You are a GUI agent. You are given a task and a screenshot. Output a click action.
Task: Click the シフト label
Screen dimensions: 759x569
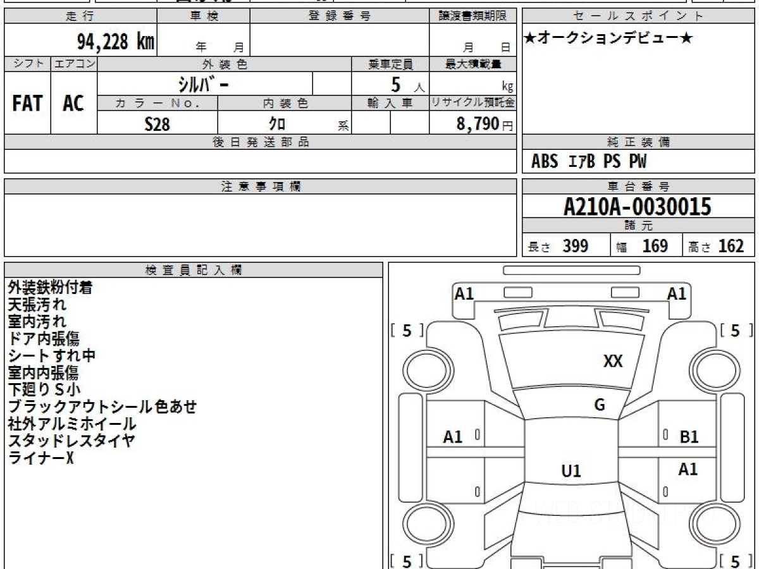point(27,64)
